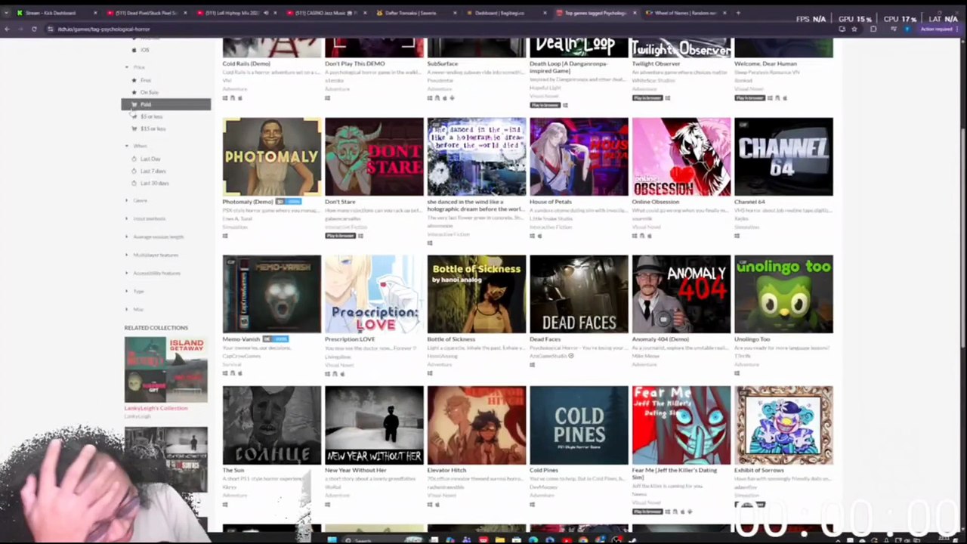967x544 pixels.
Task: Open The Sun game title link
Action: 233,470
